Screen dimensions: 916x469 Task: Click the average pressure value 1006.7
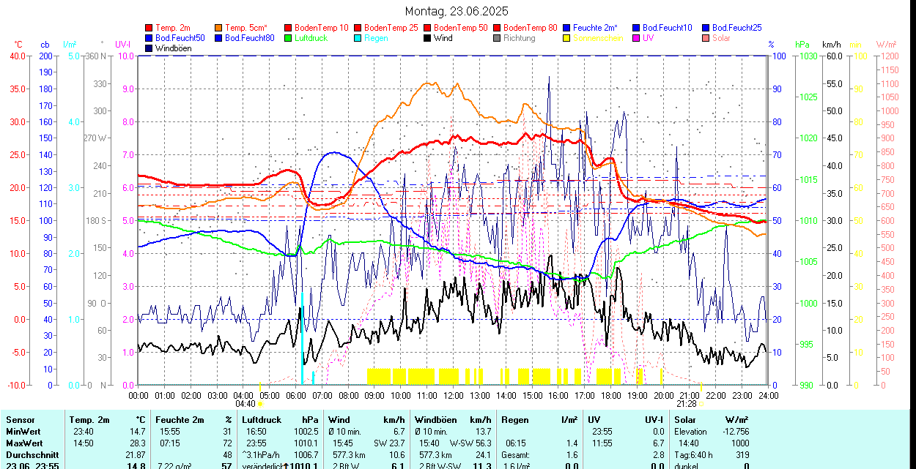point(306,455)
